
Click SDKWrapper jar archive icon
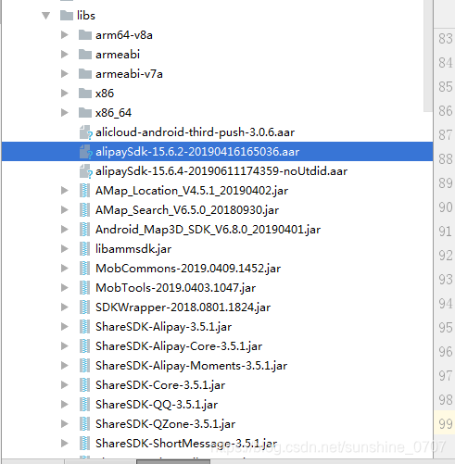(84, 307)
